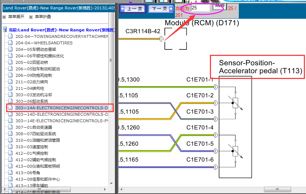Open 303—06起动系统 item
This screenshot has width=306, height=194.
pos(32,101)
